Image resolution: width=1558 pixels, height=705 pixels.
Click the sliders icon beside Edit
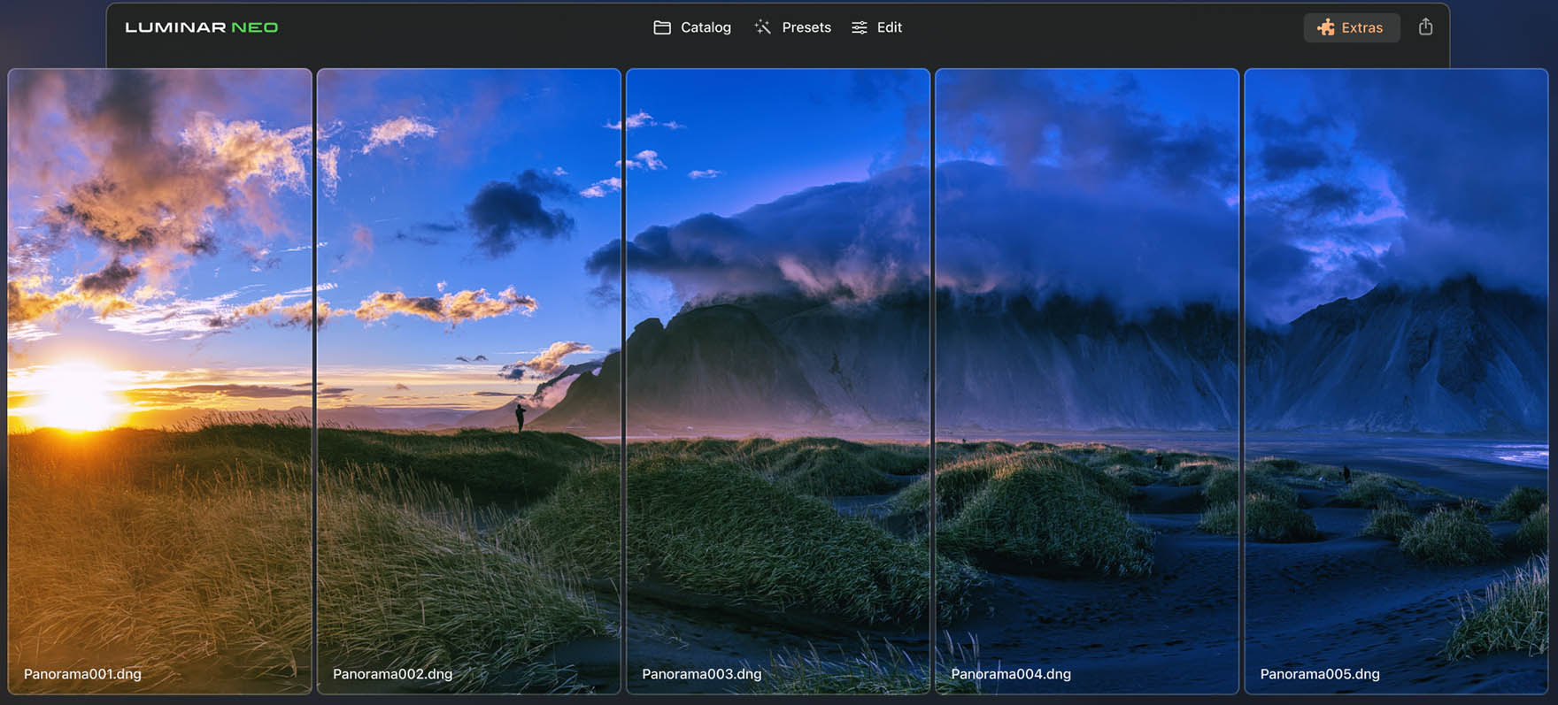(859, 27)
